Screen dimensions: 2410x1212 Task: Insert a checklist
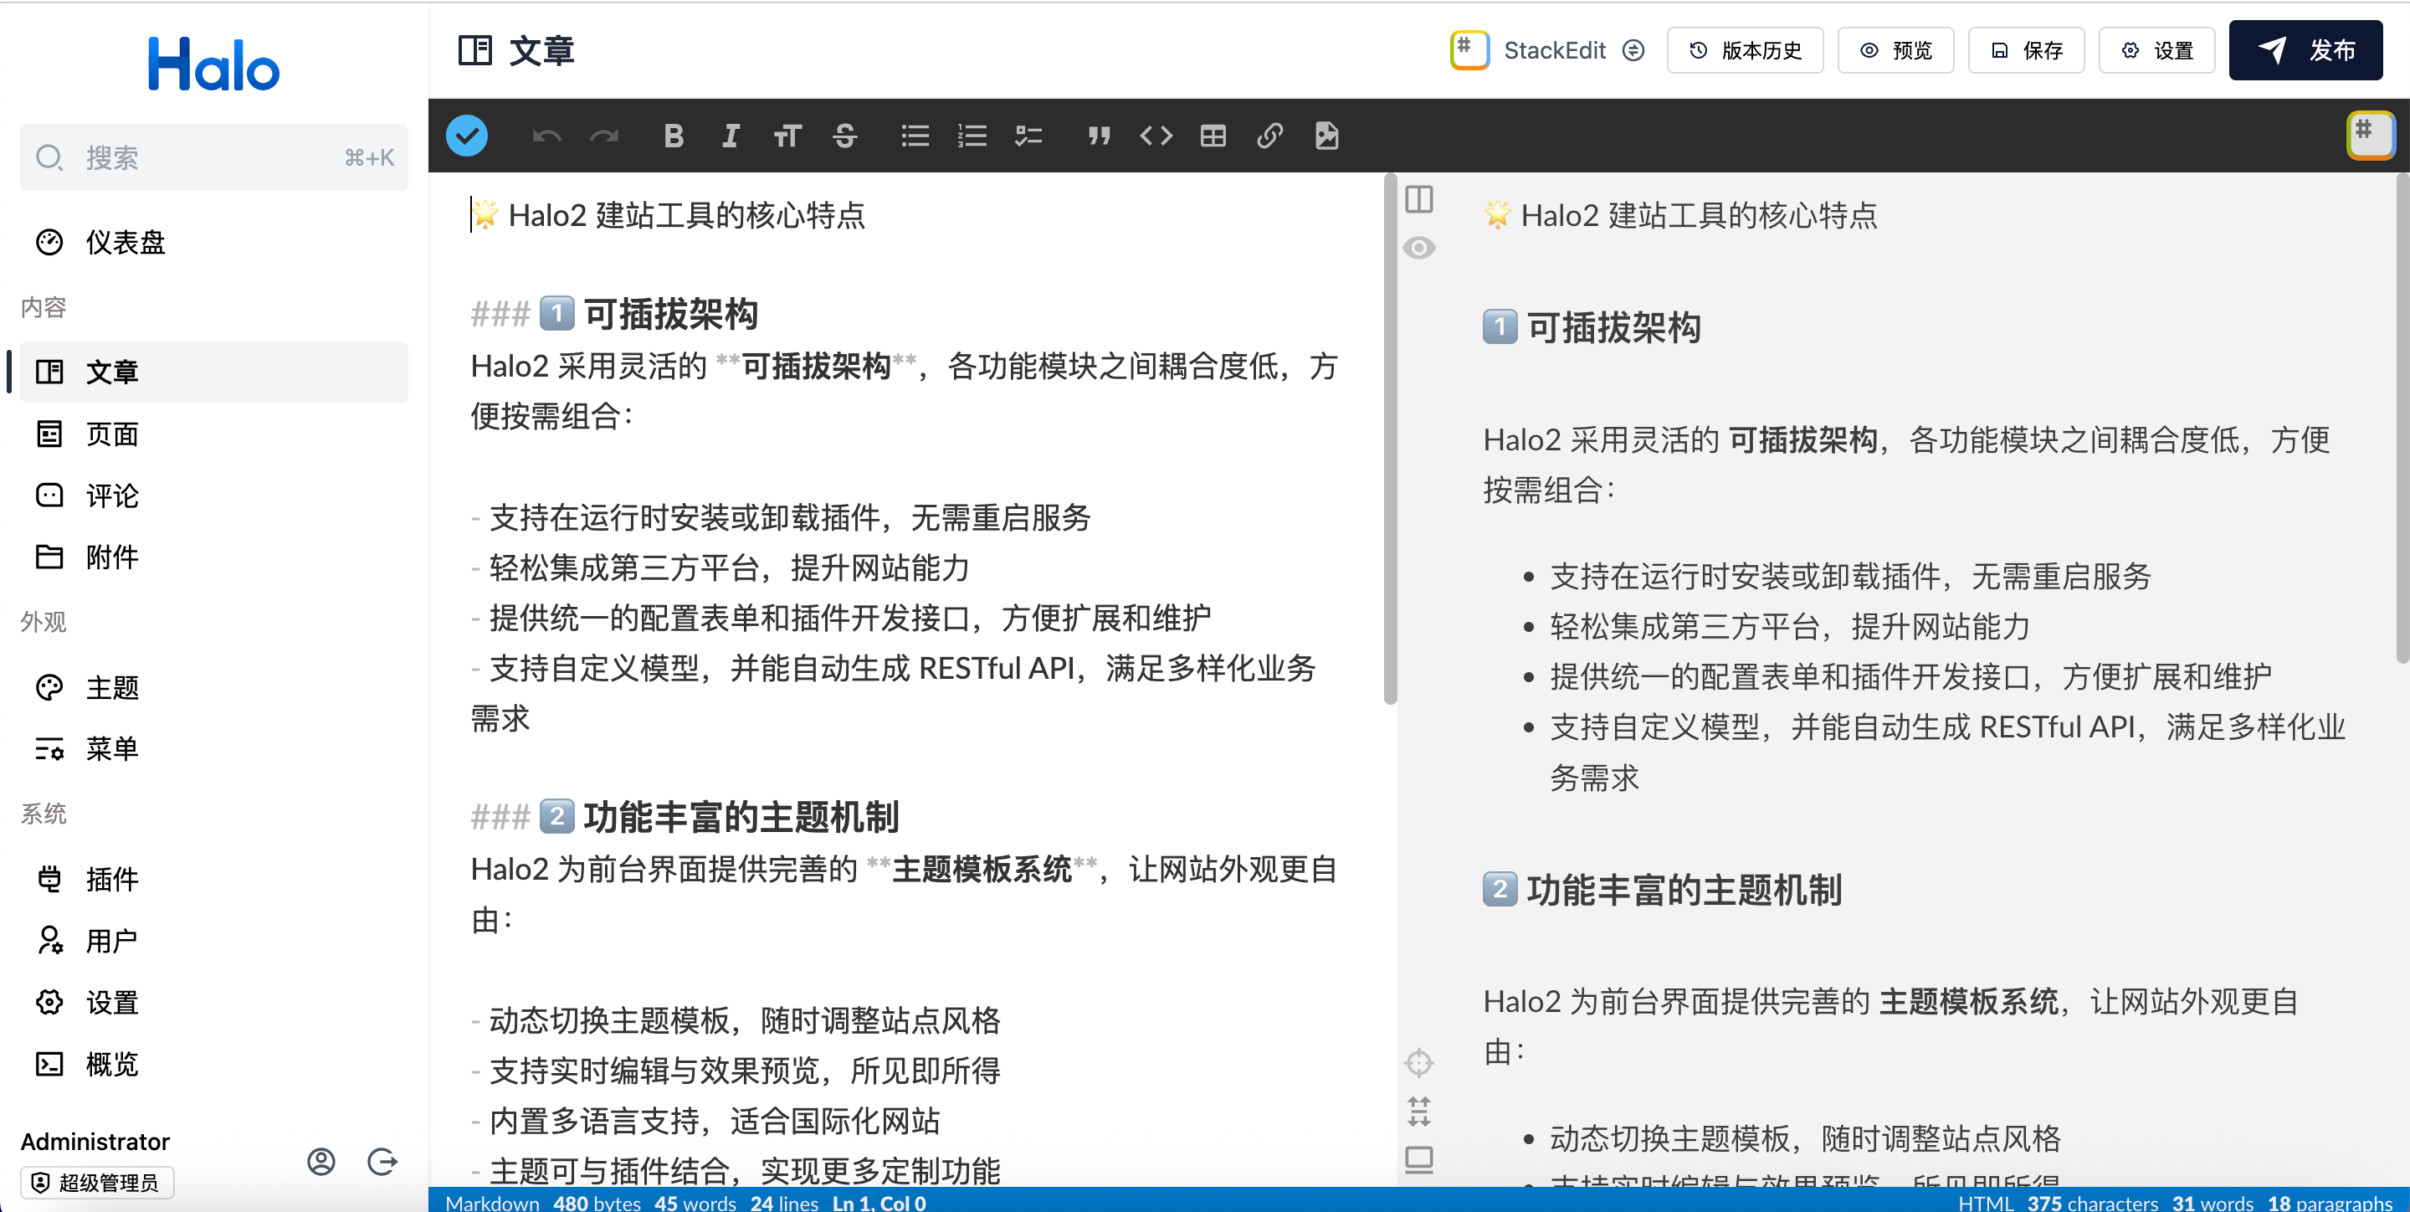(x=1028, y=136)
